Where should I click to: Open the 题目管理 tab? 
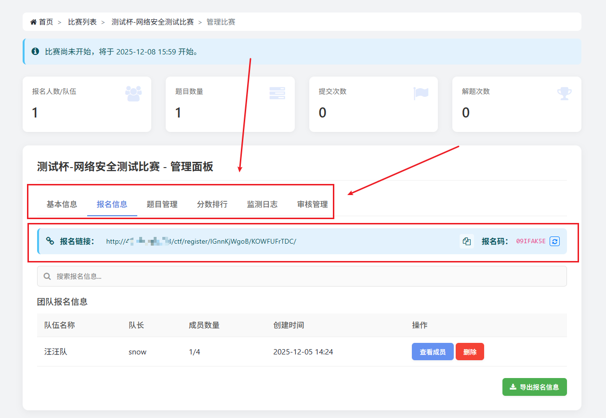162,204
